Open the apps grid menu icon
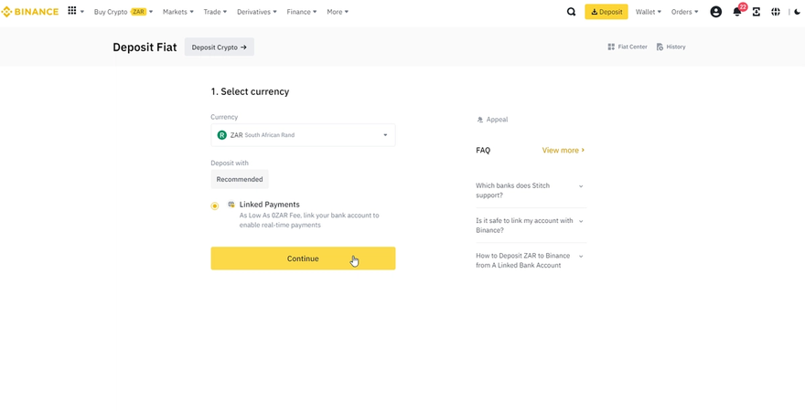The image size is (805, 411). pyautogui.click(x=72, y=11)
